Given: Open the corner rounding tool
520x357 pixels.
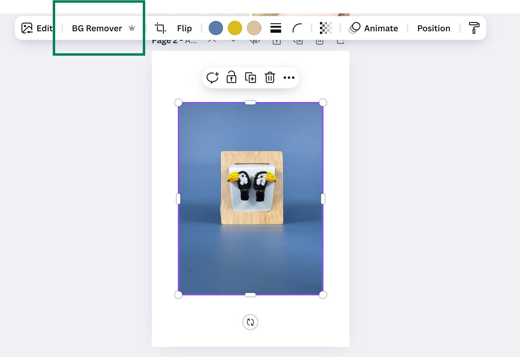Looking at the screenshot, I should (x=297, y=28).
